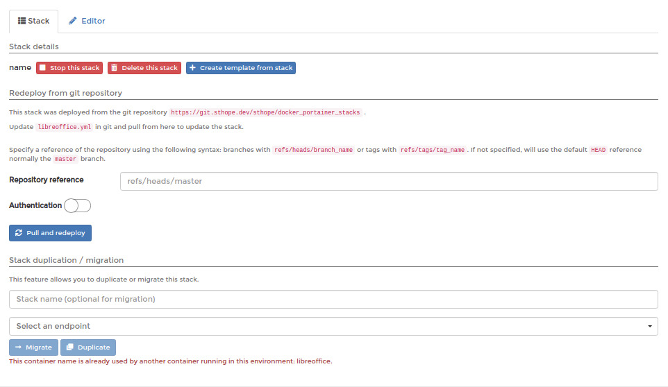Click the Stack tab list icon
668x387 pixels.
pos(22,21)
